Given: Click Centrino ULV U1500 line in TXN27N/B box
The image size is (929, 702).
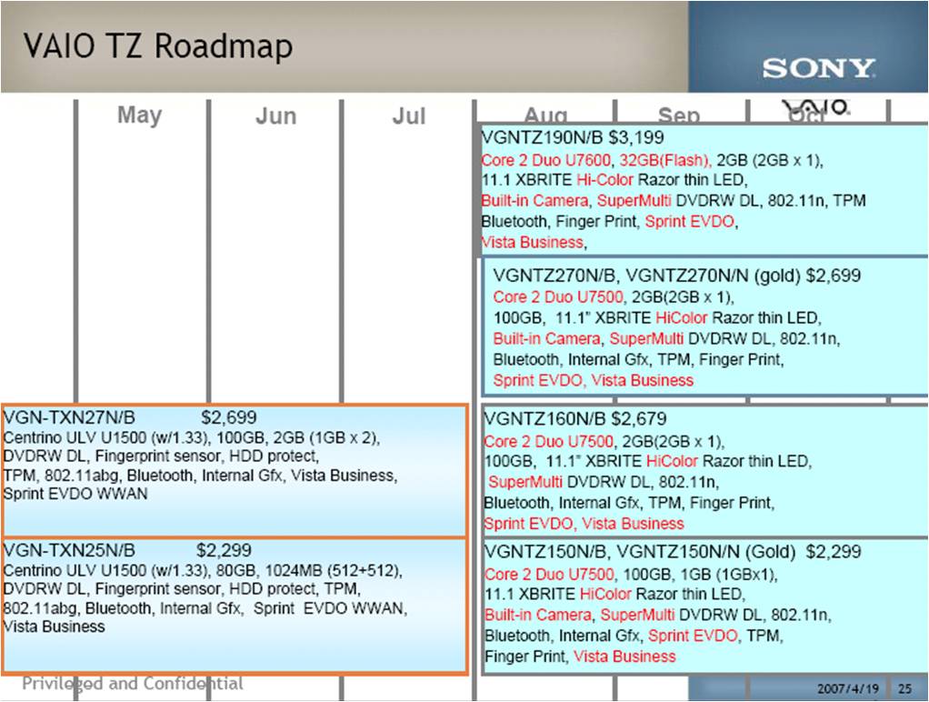Looking at the screenshot, I should [x=192, y=438].
